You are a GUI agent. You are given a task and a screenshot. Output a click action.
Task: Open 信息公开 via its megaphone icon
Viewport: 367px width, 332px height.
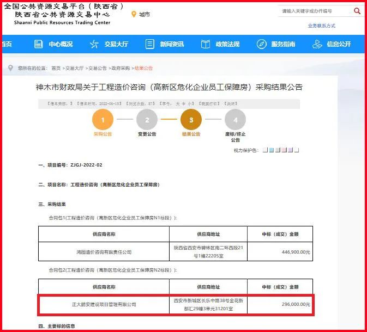(317, 45)
